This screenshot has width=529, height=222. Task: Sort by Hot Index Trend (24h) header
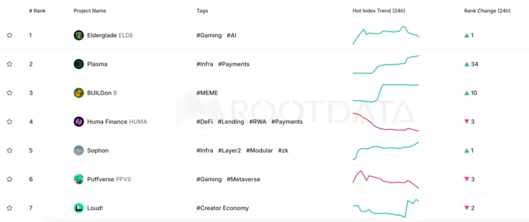(x=379, y=11)
